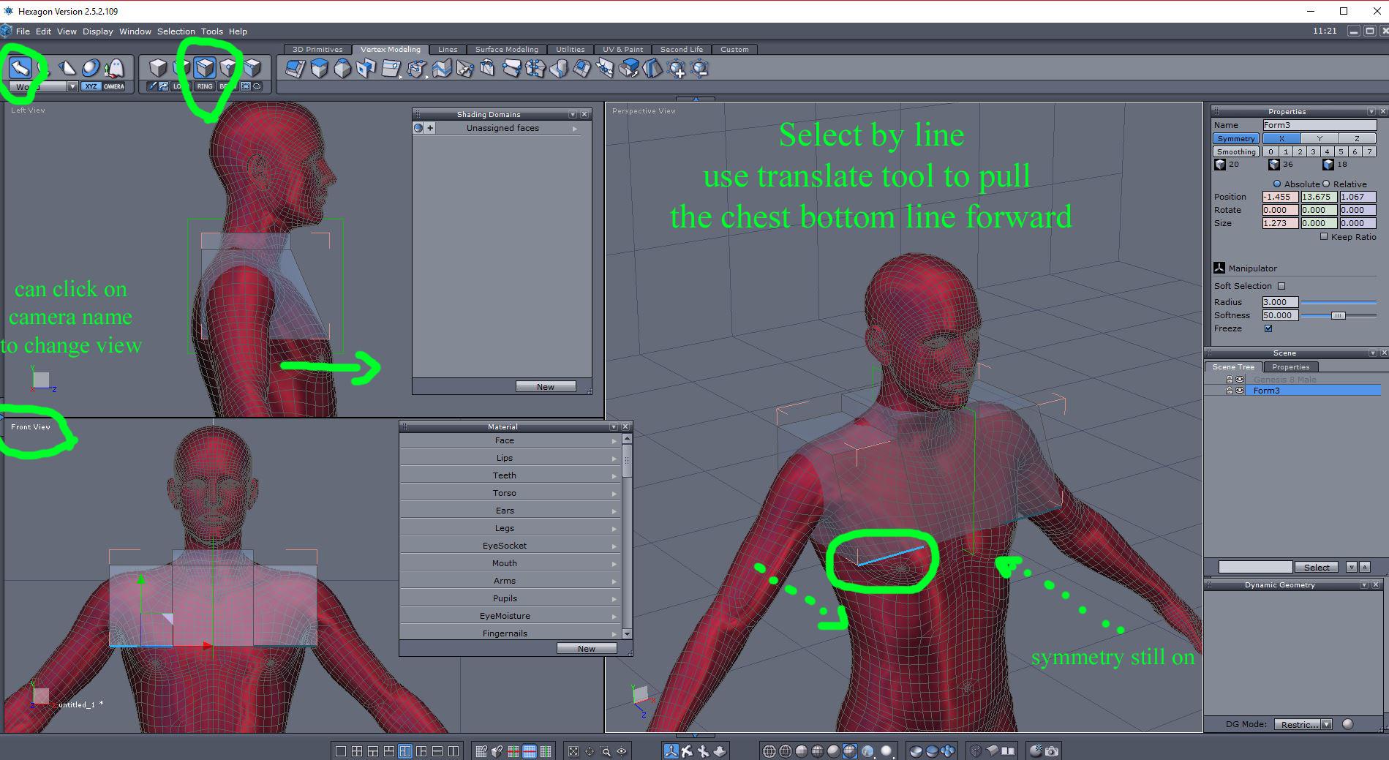Click the last cube icon in selection modes

pos(252,68)
